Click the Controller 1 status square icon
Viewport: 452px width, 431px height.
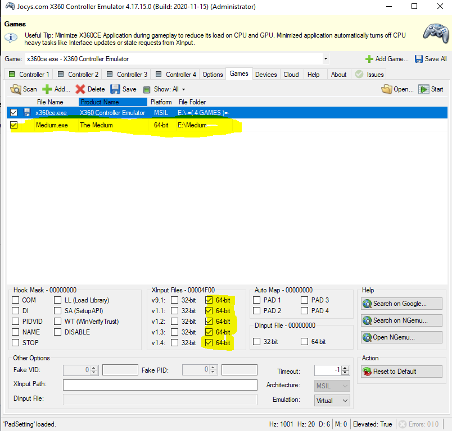(x=12, y=74)
